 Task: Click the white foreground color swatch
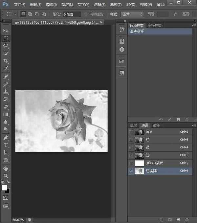pyautogui.click(x=4, y=188)
